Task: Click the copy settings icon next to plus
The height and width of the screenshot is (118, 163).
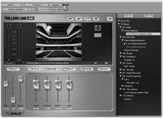Action: [x=36, y=9]
